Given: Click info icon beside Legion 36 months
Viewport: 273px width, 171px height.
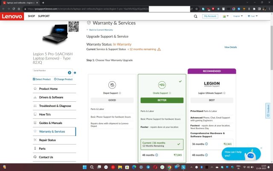Looking at the screenshot, I should (206, 144).
